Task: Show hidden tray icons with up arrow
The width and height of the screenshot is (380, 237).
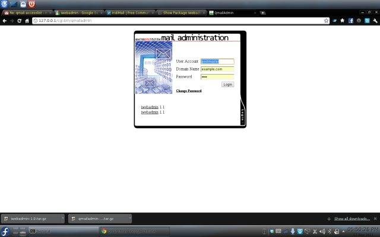Action: tap(343, 232)
